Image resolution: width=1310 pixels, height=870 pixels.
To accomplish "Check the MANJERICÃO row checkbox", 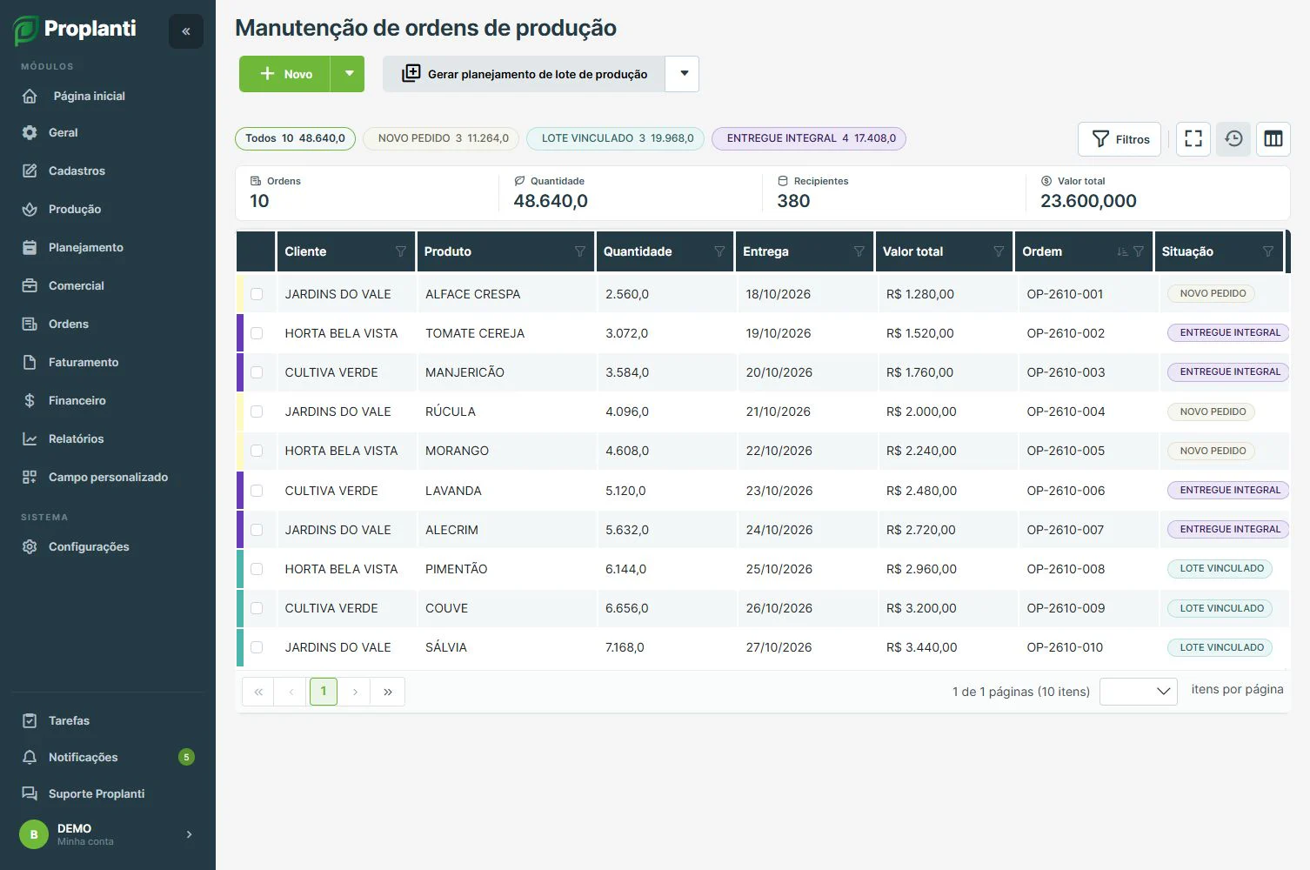I will pyautogui.click(x=257, y=372).
